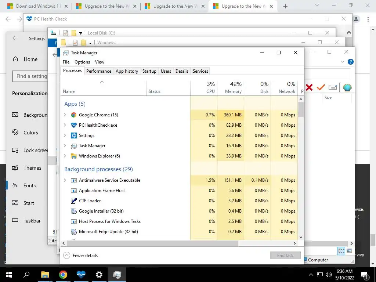
Task: Show hidden tray icons chevron
Action: coord(311,275)
